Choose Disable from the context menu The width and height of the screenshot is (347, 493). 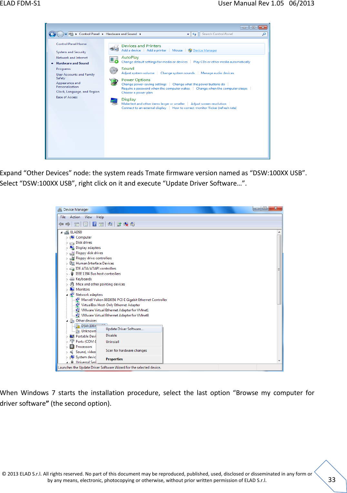point(129,336)
